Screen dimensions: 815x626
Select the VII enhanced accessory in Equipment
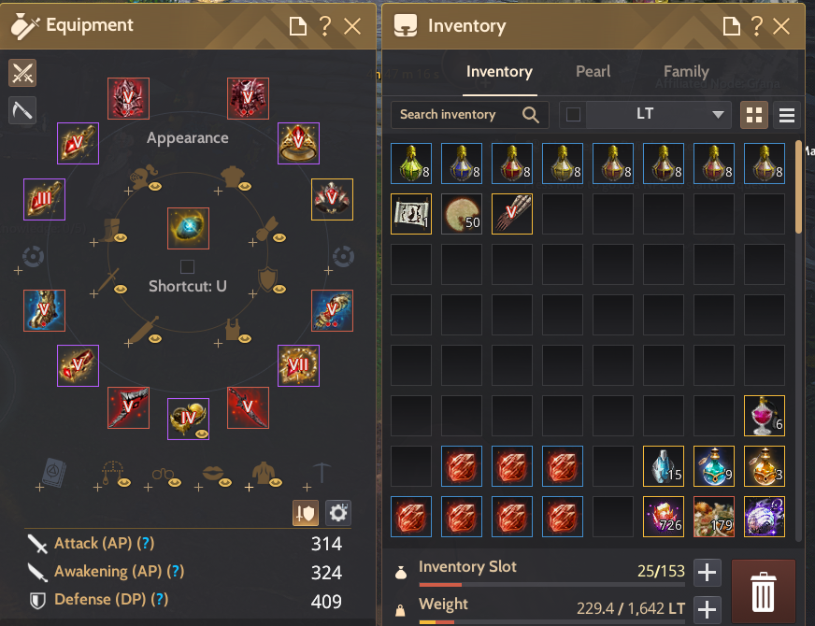click(x=298, y=365)
